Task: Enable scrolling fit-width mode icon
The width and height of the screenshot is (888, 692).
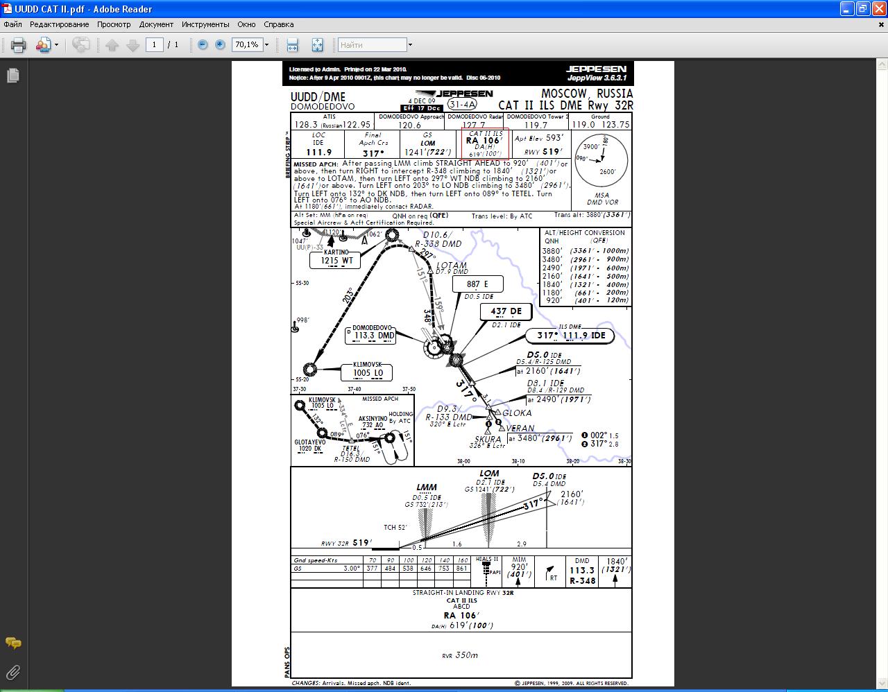Action: click(x=292, y=45)
